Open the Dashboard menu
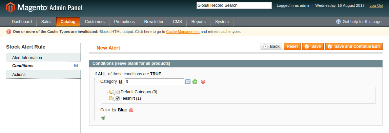Screen dimensions: 389x133 [x=22, y=22]
